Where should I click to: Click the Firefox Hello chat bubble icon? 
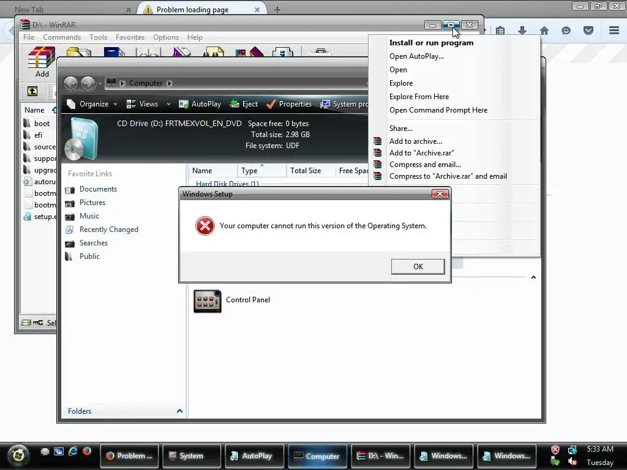point(566,31)
